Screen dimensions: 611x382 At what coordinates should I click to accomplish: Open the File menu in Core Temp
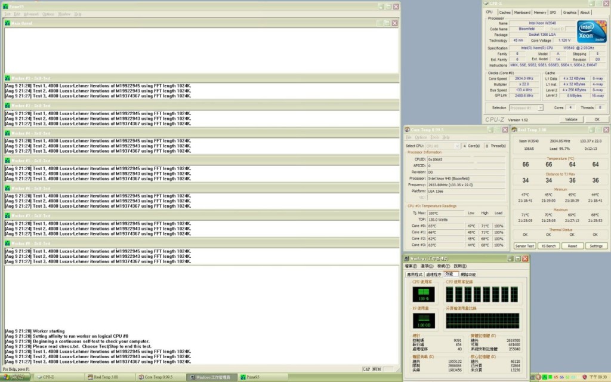(x=408, y=137)
